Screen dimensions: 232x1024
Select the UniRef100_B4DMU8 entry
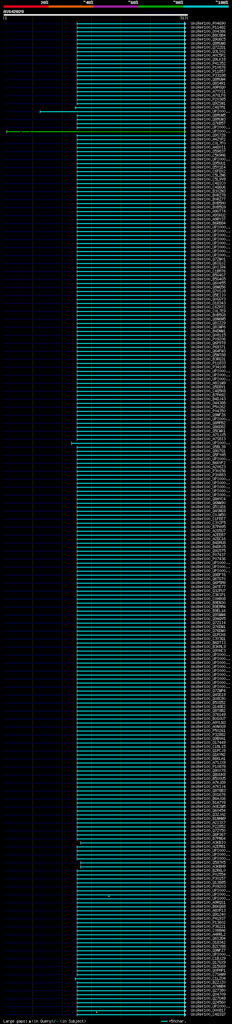[x=208, y=543]
